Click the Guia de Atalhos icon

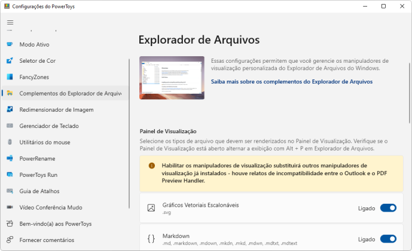(10, 191)
